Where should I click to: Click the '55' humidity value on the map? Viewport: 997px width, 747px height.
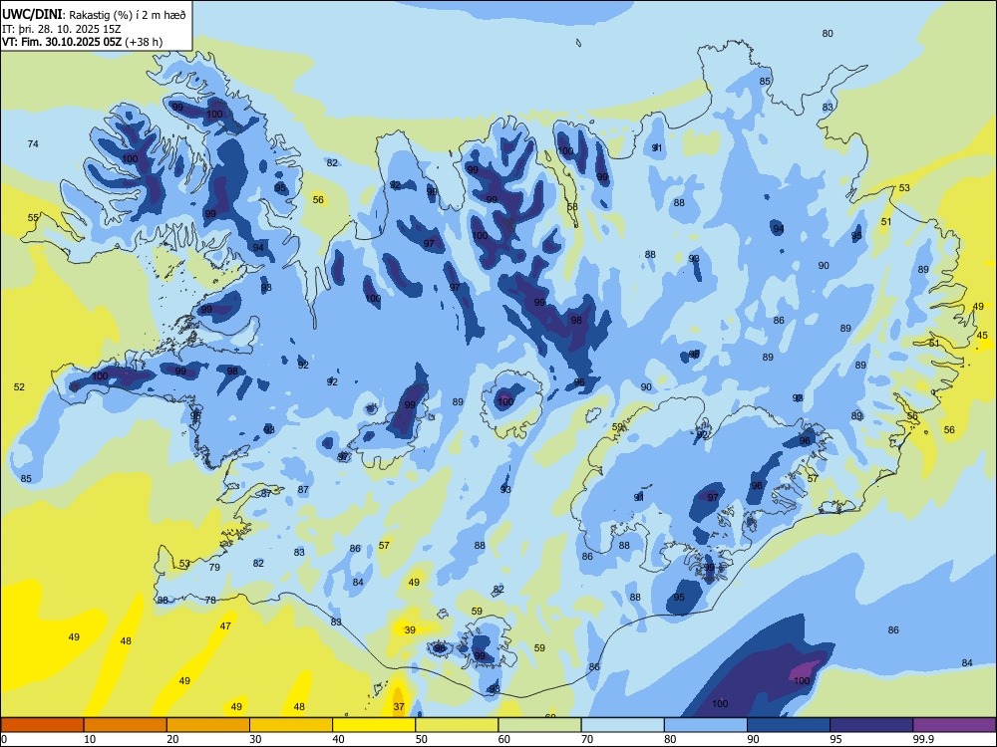pos(33,218)
